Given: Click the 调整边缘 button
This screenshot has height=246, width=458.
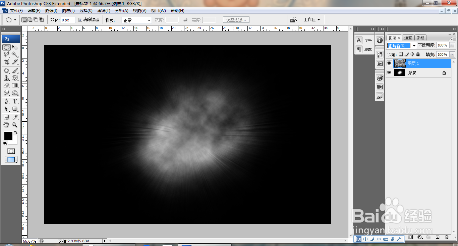Looking at the screenshot, I should (236, 20).
